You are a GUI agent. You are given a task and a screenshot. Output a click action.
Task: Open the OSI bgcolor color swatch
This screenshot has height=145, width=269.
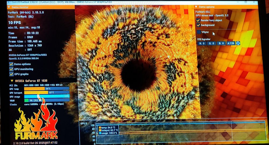tap(238, 43)
